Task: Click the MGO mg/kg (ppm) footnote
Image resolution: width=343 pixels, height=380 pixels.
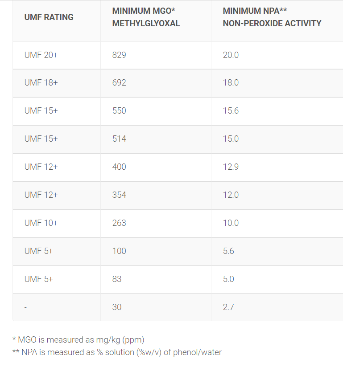Action: point(79,340)
